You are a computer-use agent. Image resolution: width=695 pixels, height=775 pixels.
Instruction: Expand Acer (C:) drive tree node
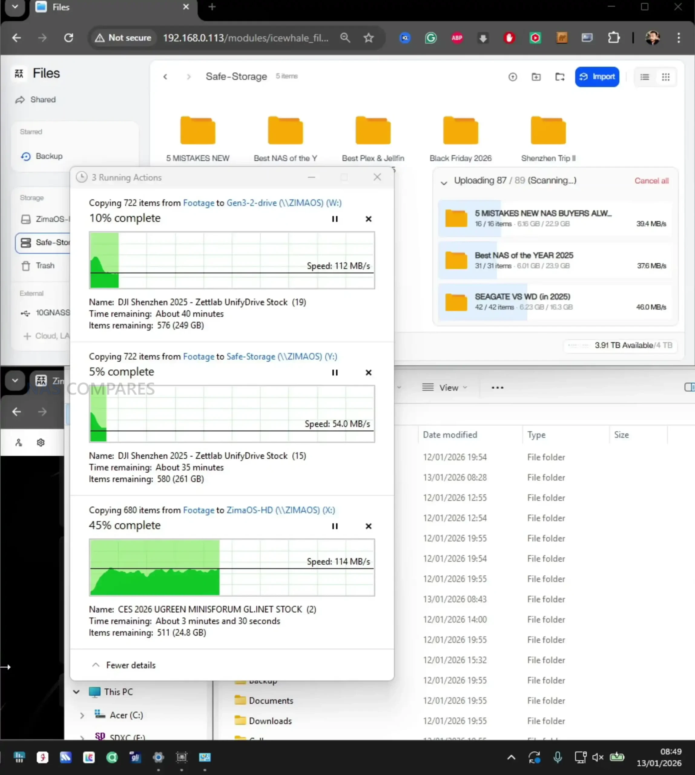pos(82,715)
